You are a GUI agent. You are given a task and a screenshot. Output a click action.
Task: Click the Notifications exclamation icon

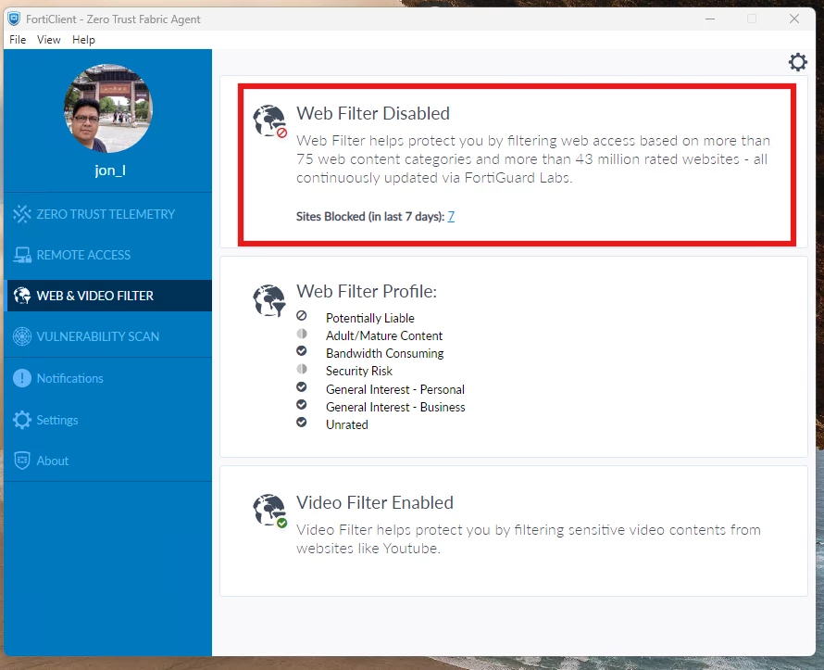point(22,378)
